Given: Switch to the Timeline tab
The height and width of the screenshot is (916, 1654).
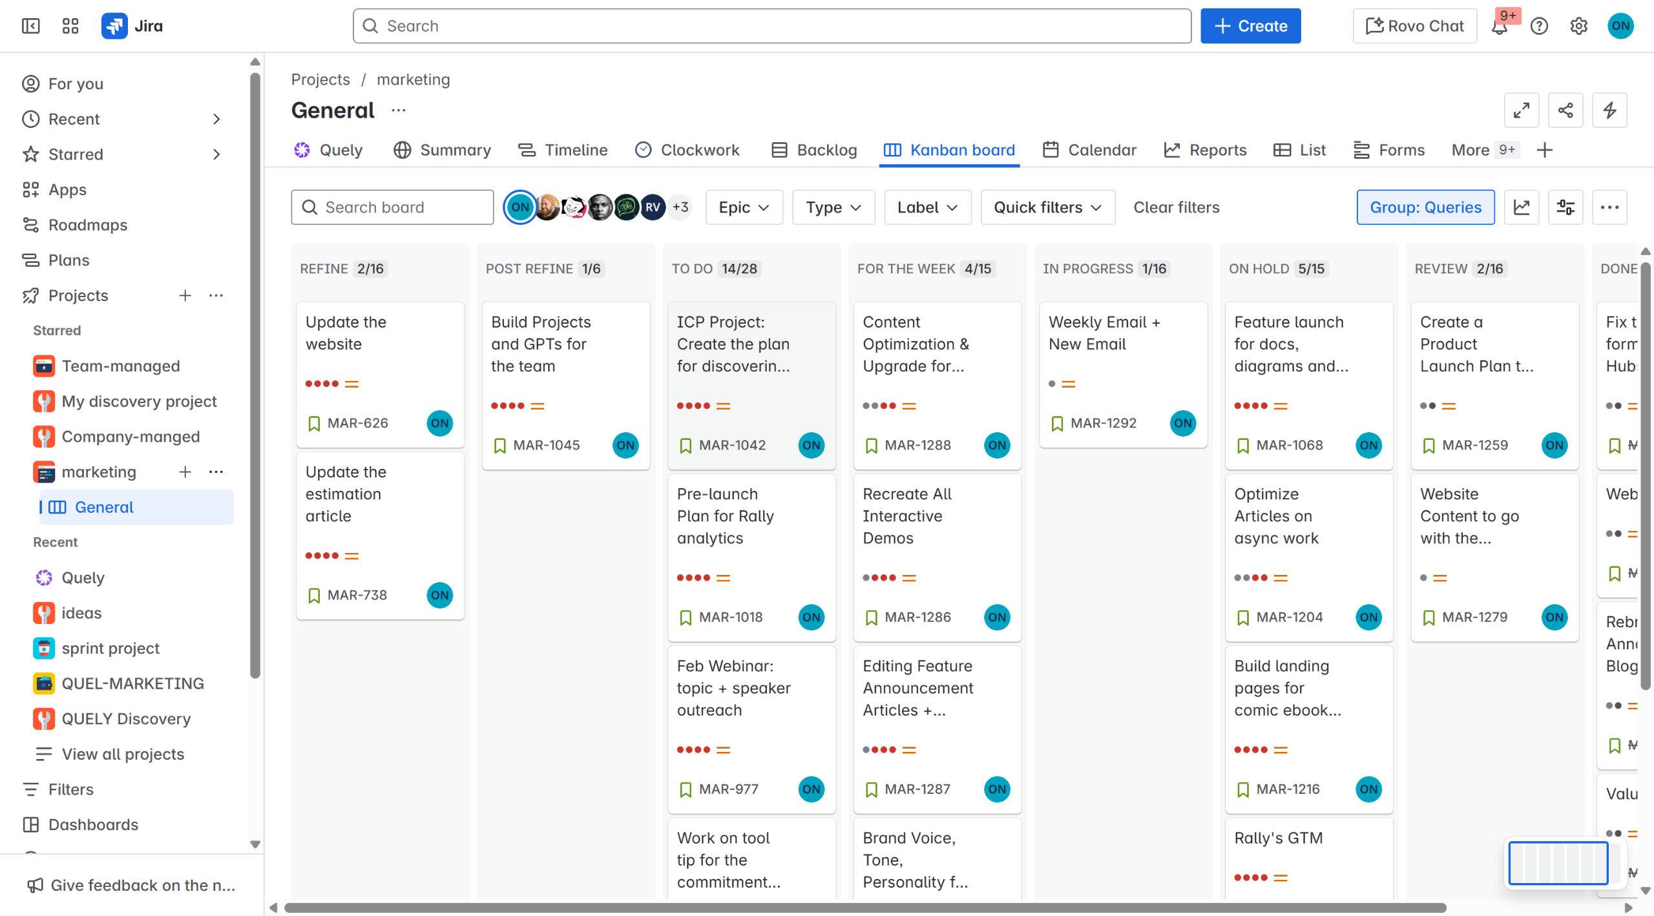Looking at the screenshot, I should coord(563,150).
